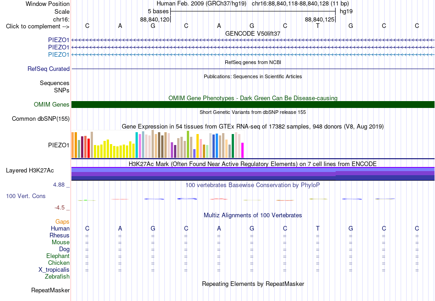Click the '5 bases' scale text
This screenshot has height=301, width=435.
[x=158, y=11]
